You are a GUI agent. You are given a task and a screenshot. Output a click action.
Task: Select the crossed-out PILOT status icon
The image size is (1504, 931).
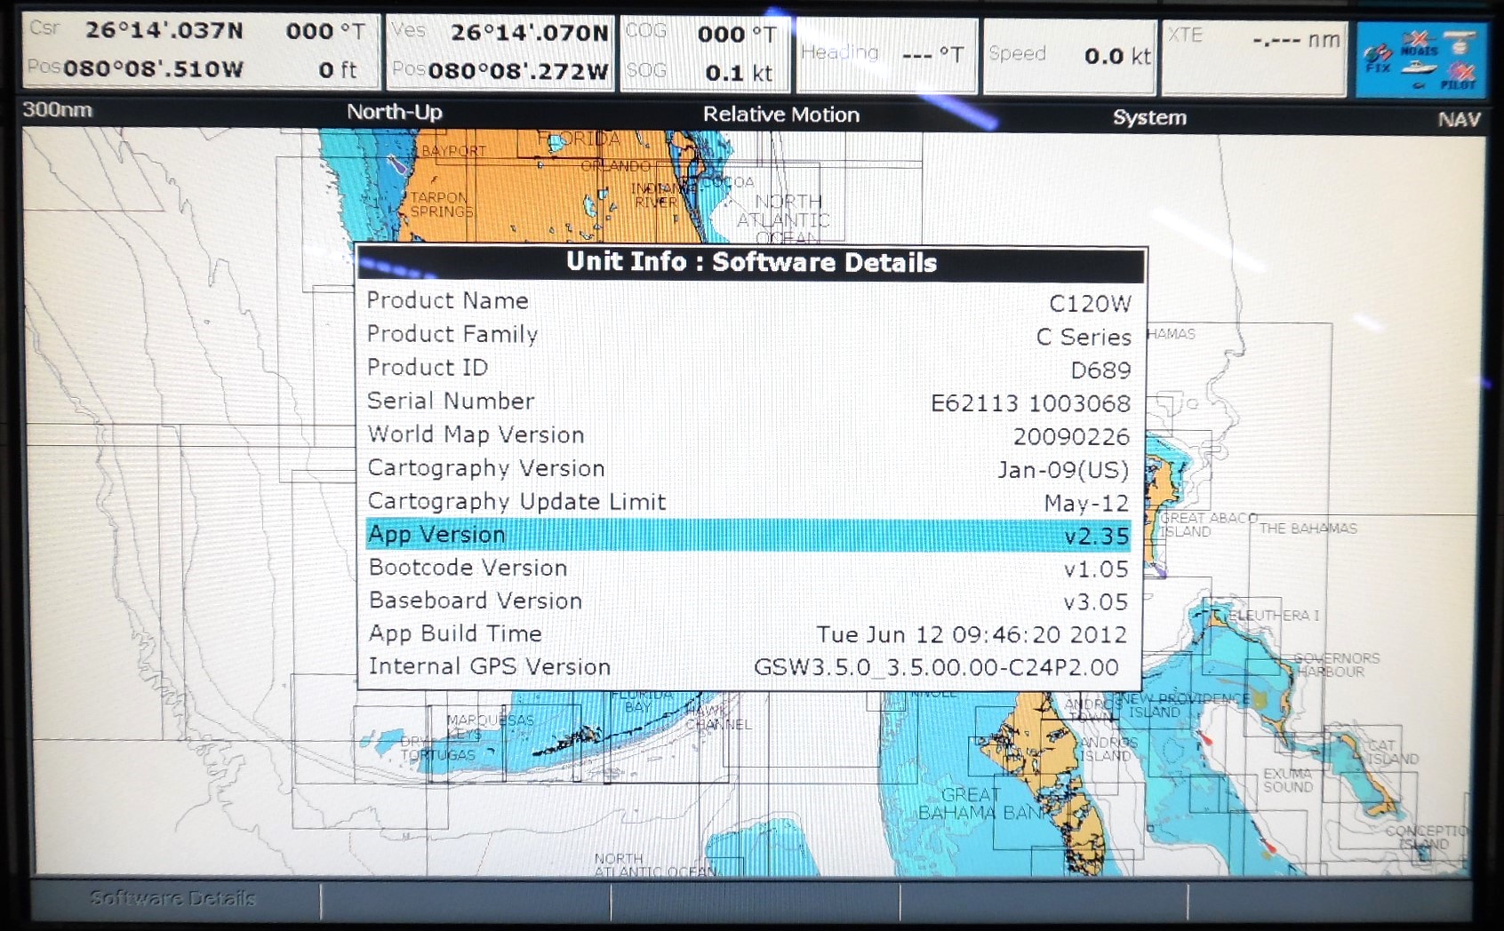point(1463,73)
